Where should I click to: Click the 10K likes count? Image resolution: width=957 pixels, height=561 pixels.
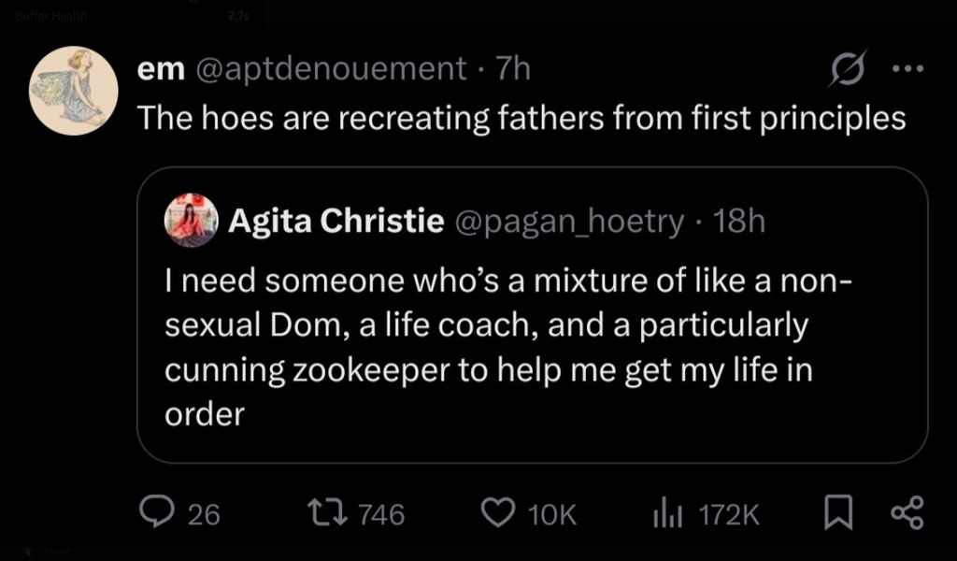[553, 513]
